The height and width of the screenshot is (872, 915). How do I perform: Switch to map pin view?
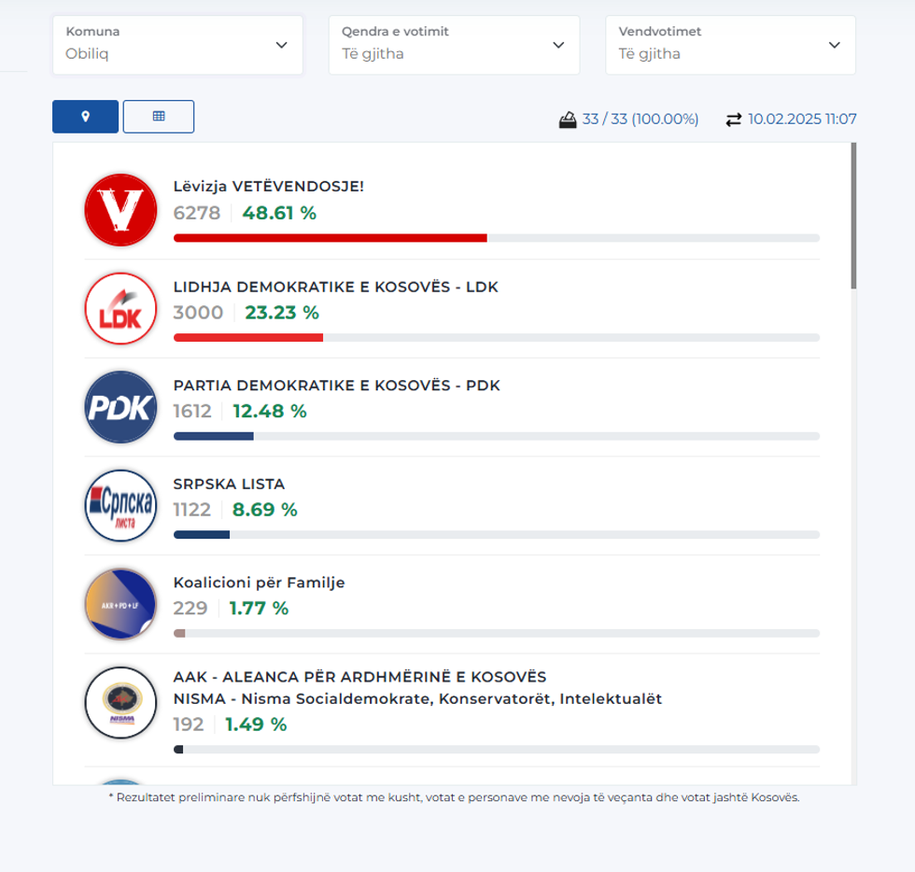pyautogui.click(x=86, y=117)
